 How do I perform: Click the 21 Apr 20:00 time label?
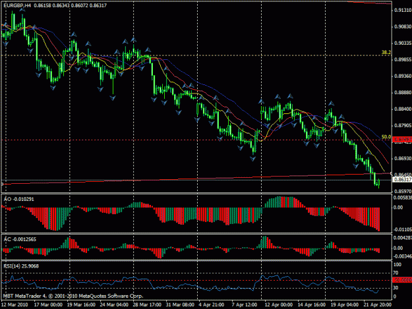377,305
